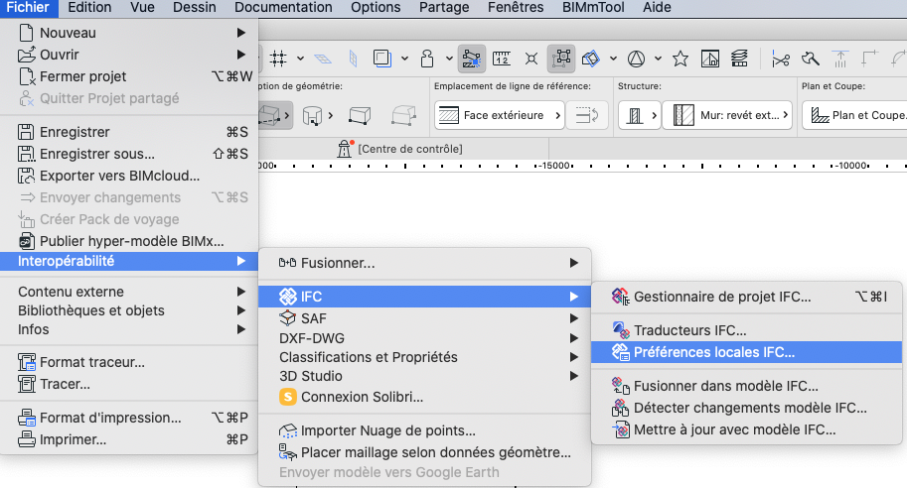The height and width of the screenshot is (488, 907).
Task: Click the editing plane icon
Action: point(323,59)
